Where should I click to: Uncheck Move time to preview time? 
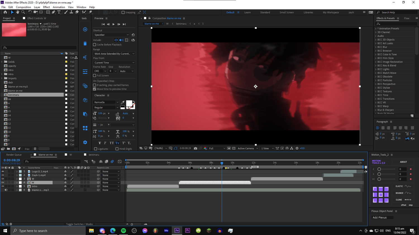click(x=94, y=89)
